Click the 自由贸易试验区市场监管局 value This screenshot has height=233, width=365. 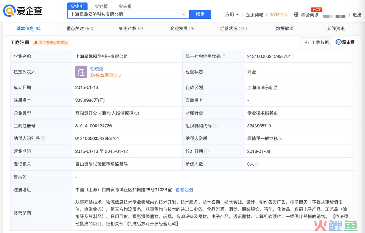102,164
